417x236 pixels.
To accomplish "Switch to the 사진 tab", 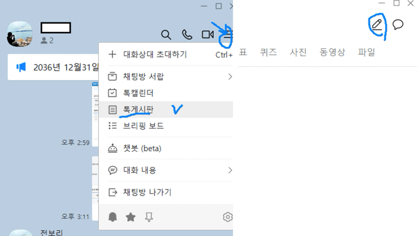I will [298, 52].
